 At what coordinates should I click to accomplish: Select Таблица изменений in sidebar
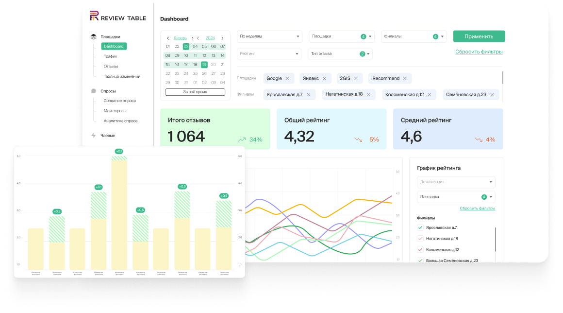pyautogui.click(x=122, y=76)
